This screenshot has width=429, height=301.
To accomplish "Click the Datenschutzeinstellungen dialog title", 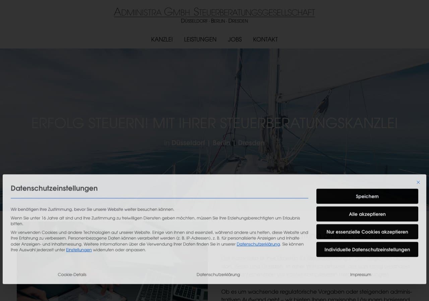I will coord(54,188).
